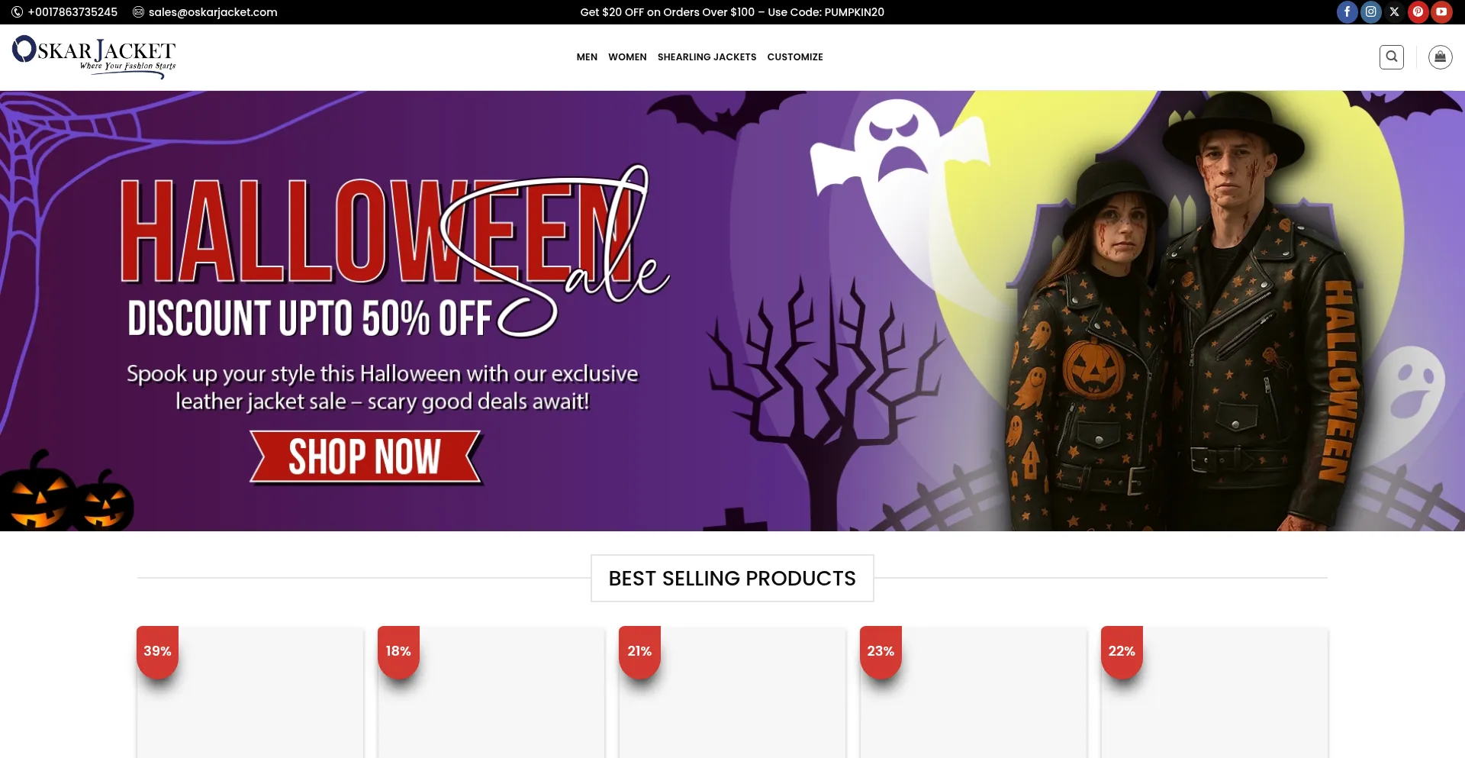Open the product with 39% discount badge
The height and width of the screenshot is (758, 1465).
pos(250,693)
